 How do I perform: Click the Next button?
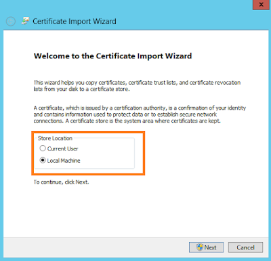pos(207,247)
